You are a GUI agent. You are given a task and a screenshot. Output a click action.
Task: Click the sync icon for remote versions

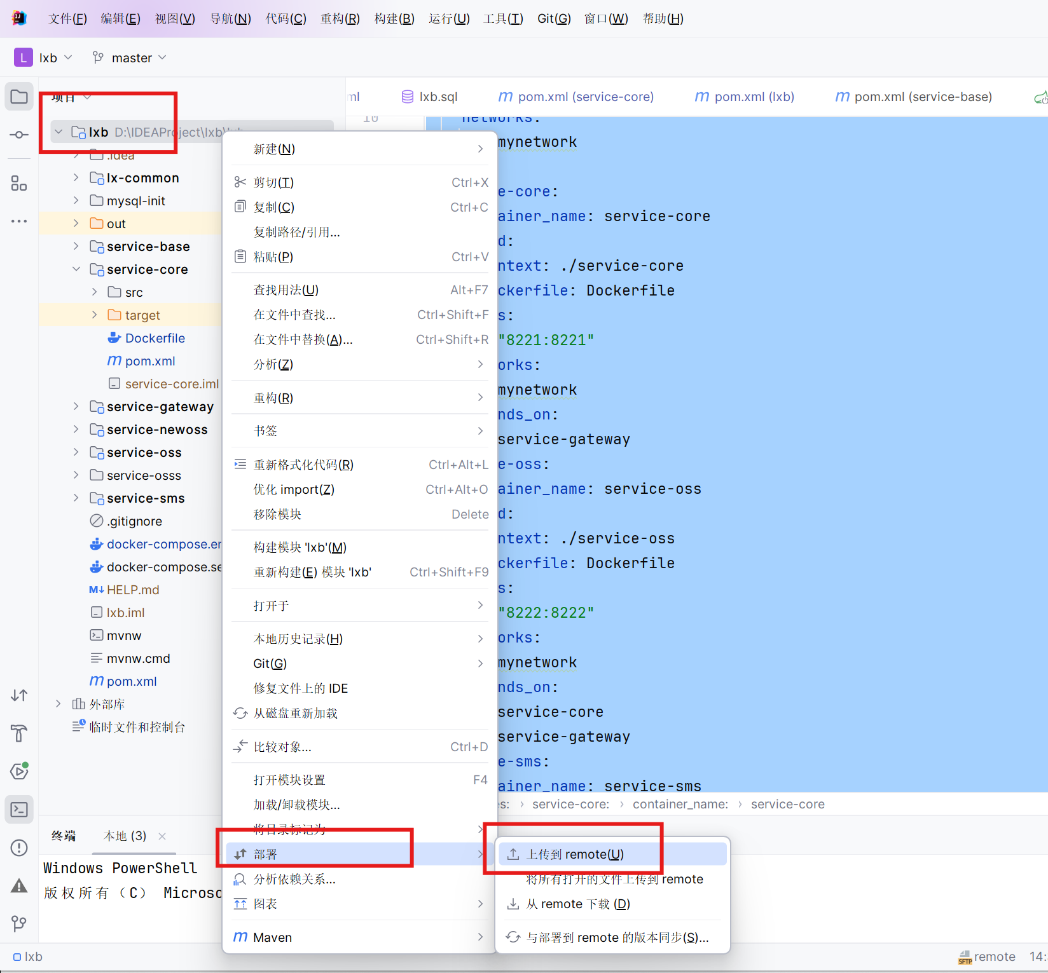(513, 937)
